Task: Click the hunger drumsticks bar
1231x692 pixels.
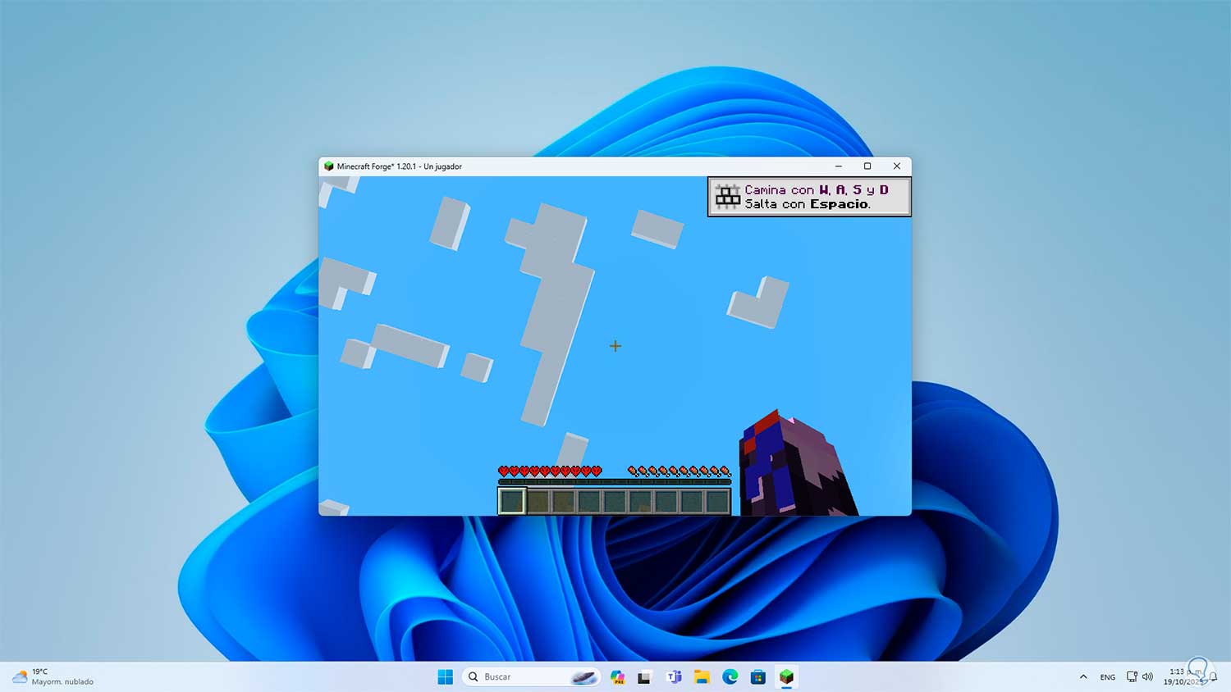Action: (x=679, y=471)
